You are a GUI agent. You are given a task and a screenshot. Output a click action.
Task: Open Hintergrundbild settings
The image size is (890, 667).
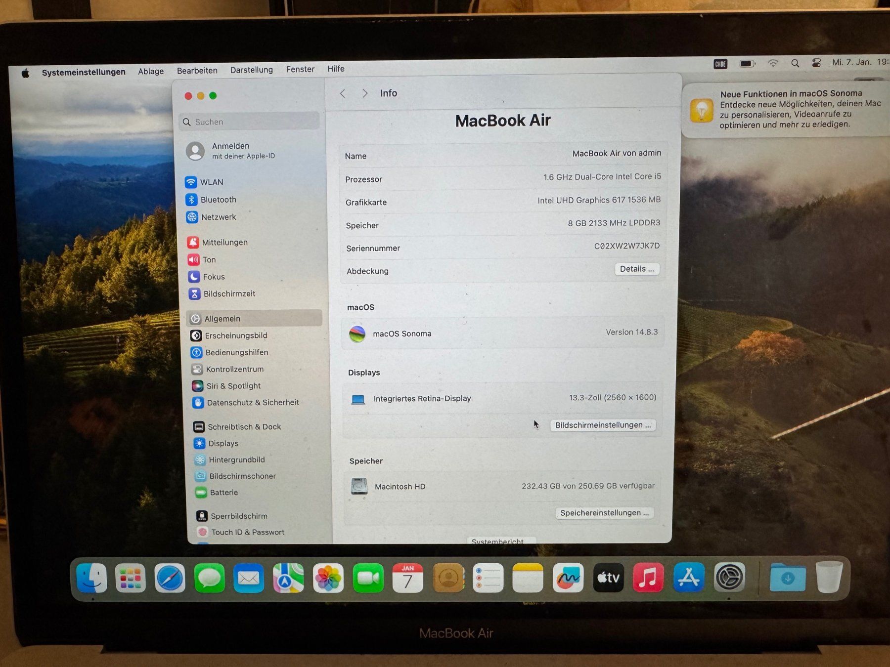(x=230, y=459)
